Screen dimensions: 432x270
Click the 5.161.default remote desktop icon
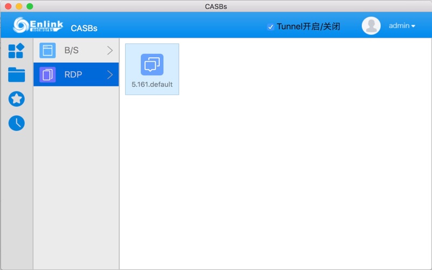pyautogui.click(x=152, y=64)
